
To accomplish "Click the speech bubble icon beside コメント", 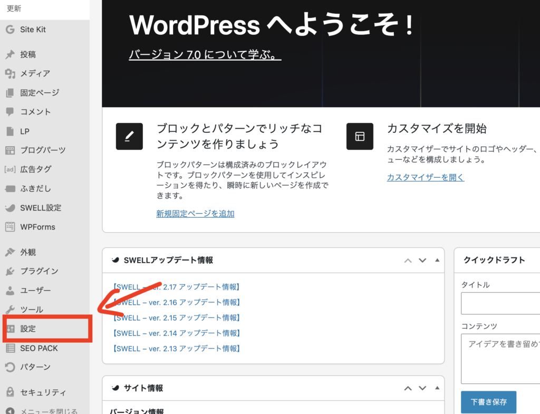I will pos(10,112).
